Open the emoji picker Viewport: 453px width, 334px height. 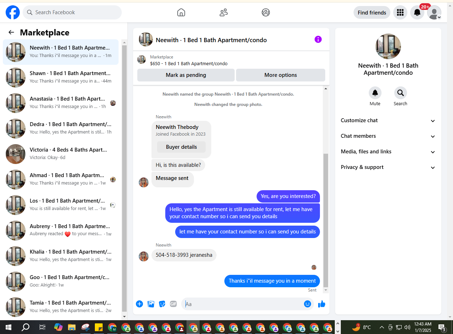click(308, 304)
